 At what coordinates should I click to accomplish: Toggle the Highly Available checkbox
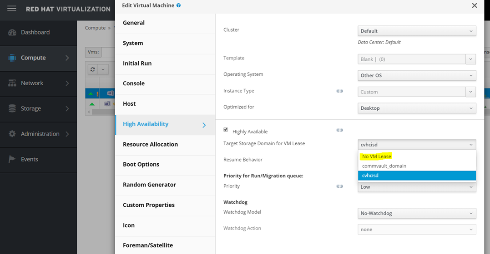point(226,130)
